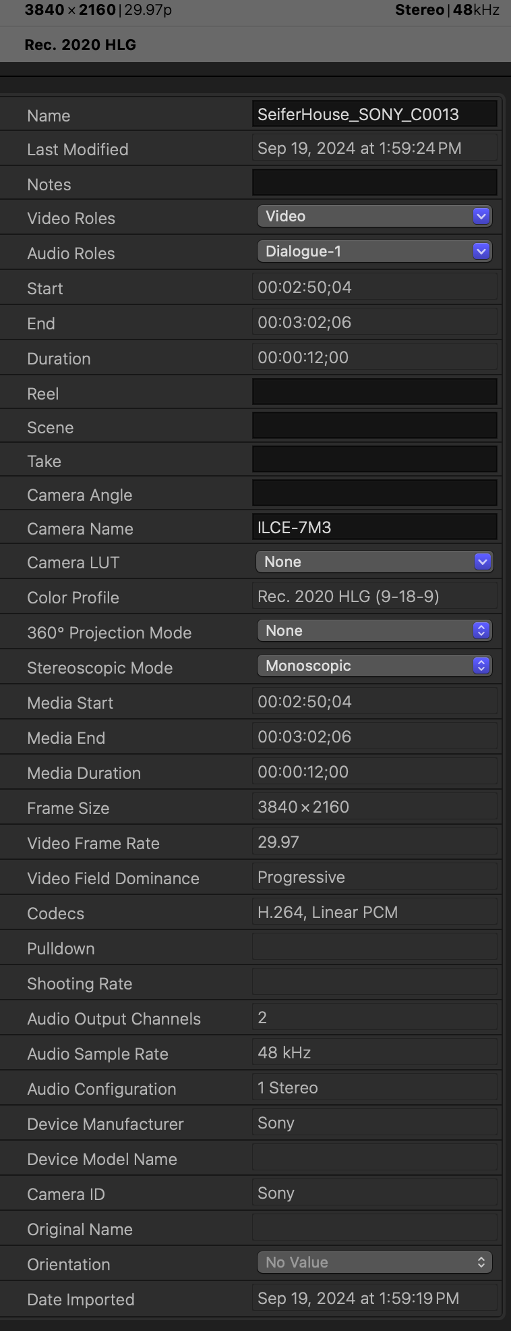Click the Codecs value H.264, Linear PCM
This screenshot has height=1331, width=511.
374,913
